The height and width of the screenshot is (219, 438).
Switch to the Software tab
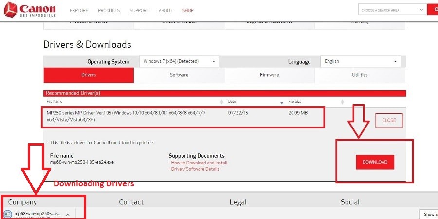179,75
